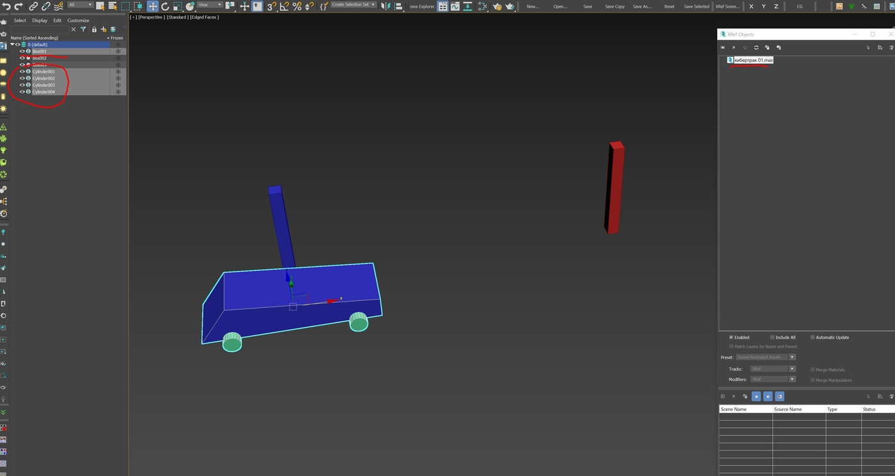Click the Select and Place tool

[x=190, y=6]
